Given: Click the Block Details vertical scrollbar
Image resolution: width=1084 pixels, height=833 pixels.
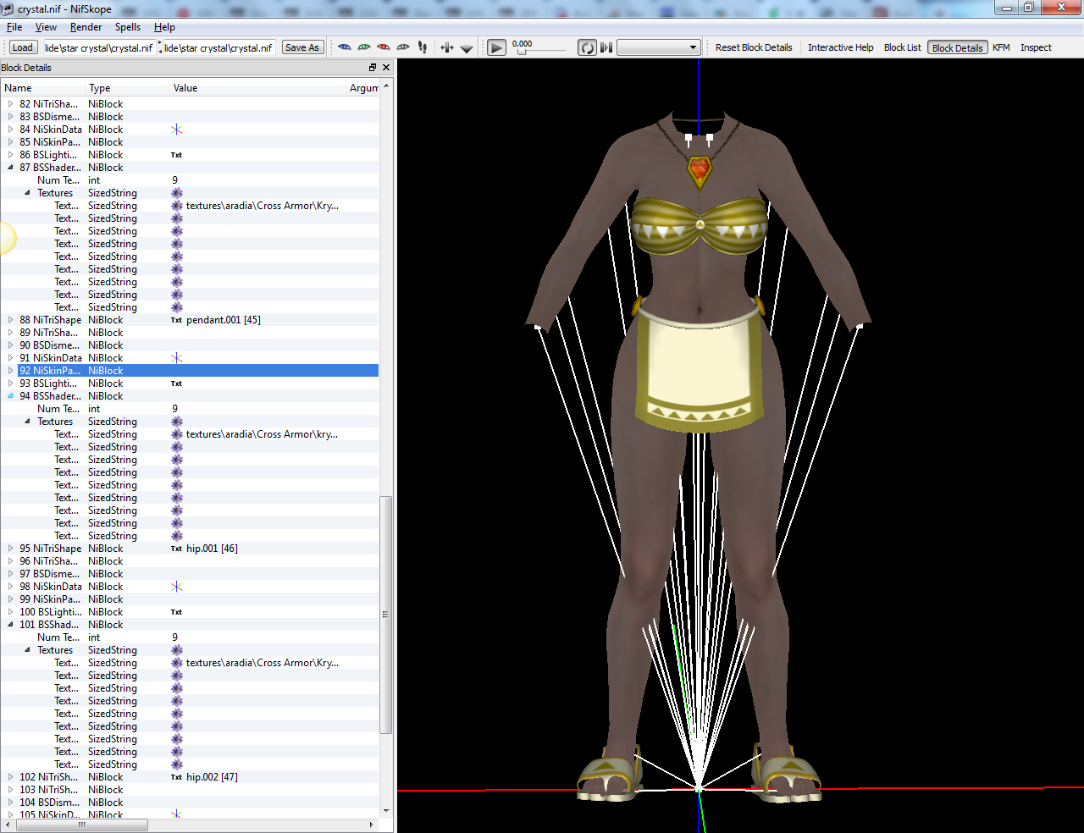Looking at the screenshot, I should point(386,615).
